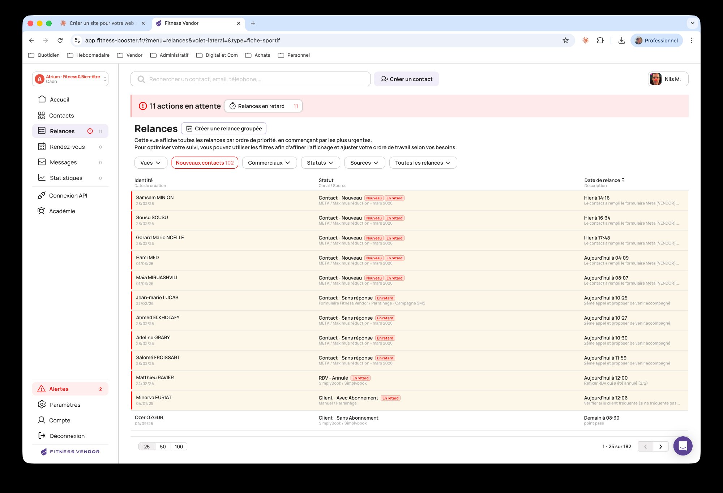Click the Compte user icon

tap(42, 420)
